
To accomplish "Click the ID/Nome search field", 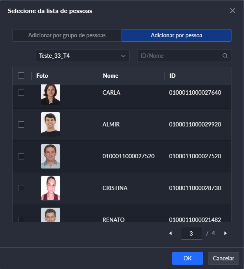I will pyautogui.click(x=180, y=56).
